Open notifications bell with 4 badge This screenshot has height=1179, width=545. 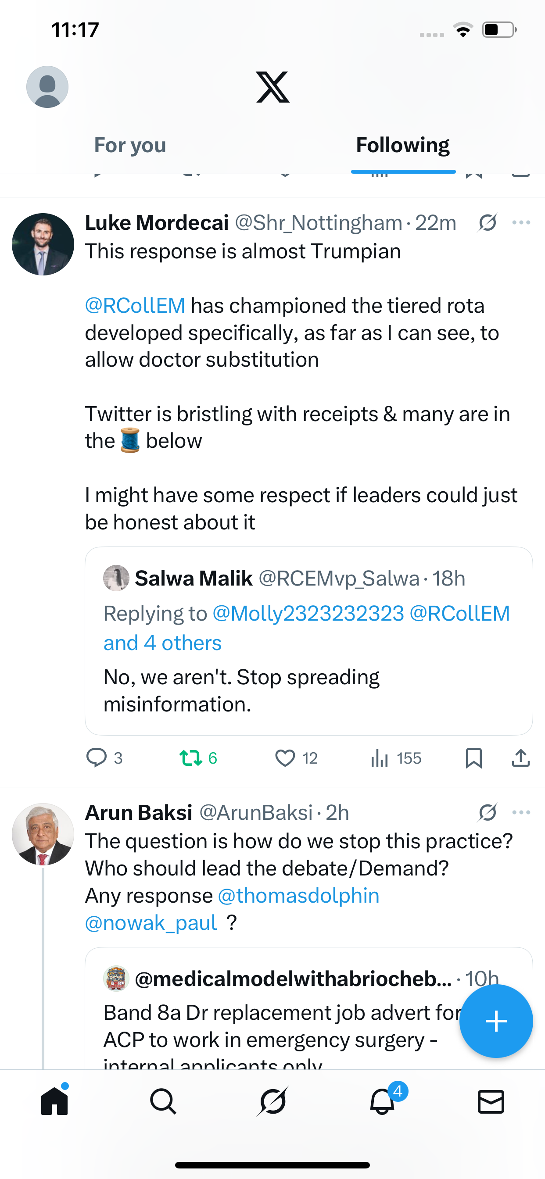tap(382, 1101)
